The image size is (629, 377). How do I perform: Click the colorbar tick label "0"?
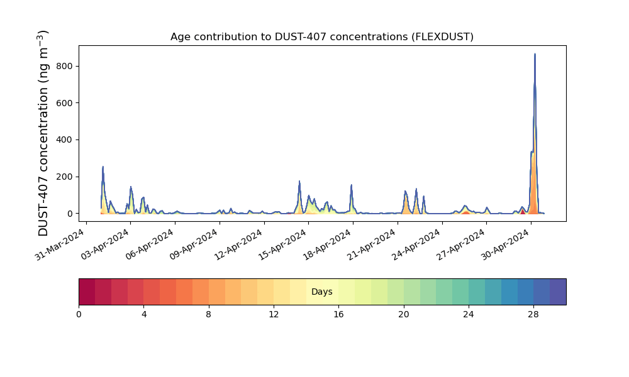pyautogui.click(x=79, y=315)
